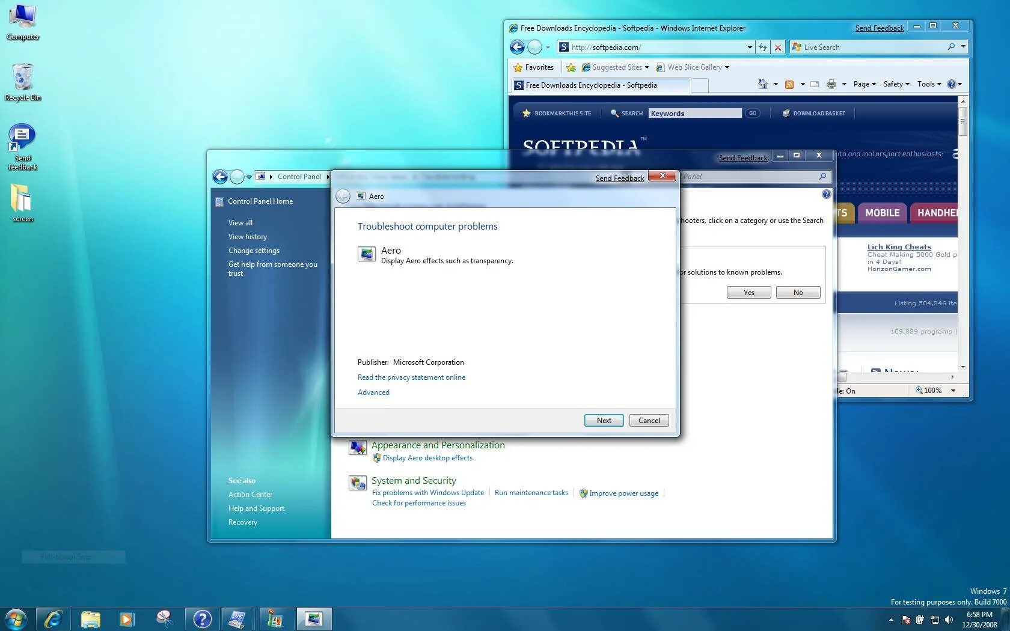Open a new tab in Internet Explorer
Image resolution: width=1010 pixels, height=631 pixels.
click(700, 86)
